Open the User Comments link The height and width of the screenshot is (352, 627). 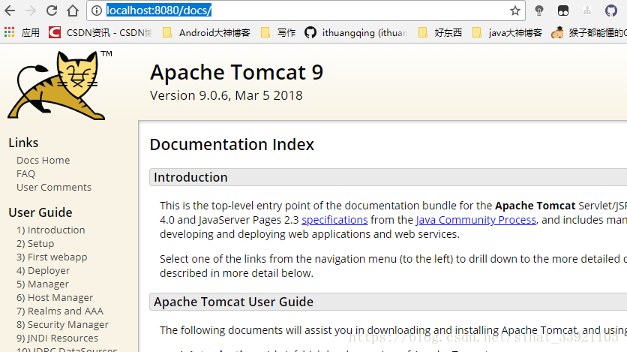[x=54, y=187]
